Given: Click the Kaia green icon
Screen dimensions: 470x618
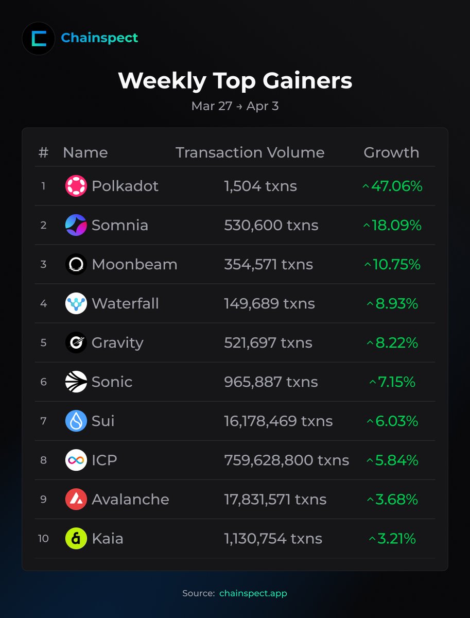Looking at the screenshot, I should tap(76, 538).
